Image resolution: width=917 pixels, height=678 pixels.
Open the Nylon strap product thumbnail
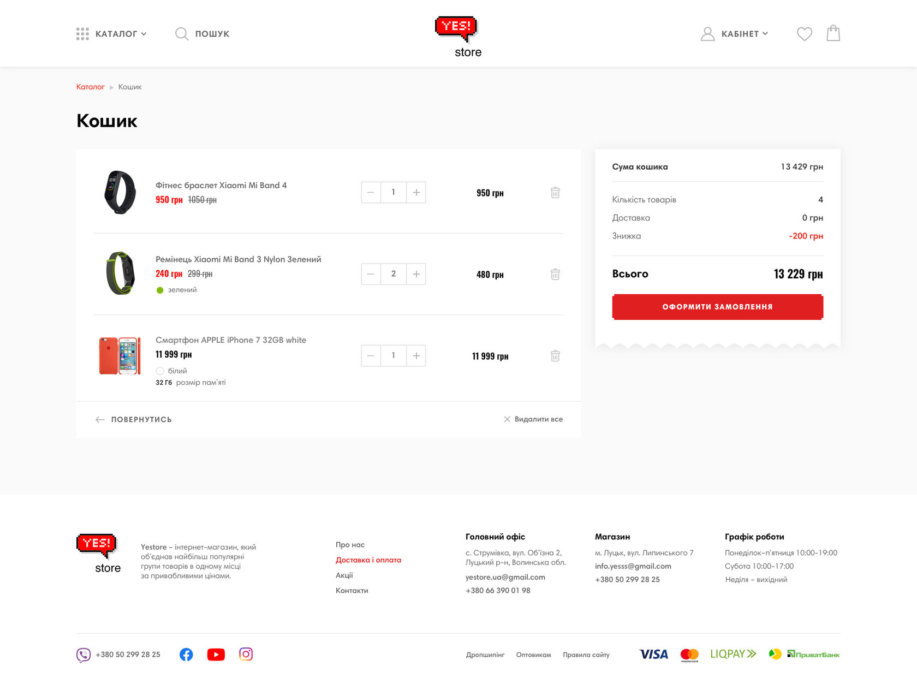coord(120,273)
